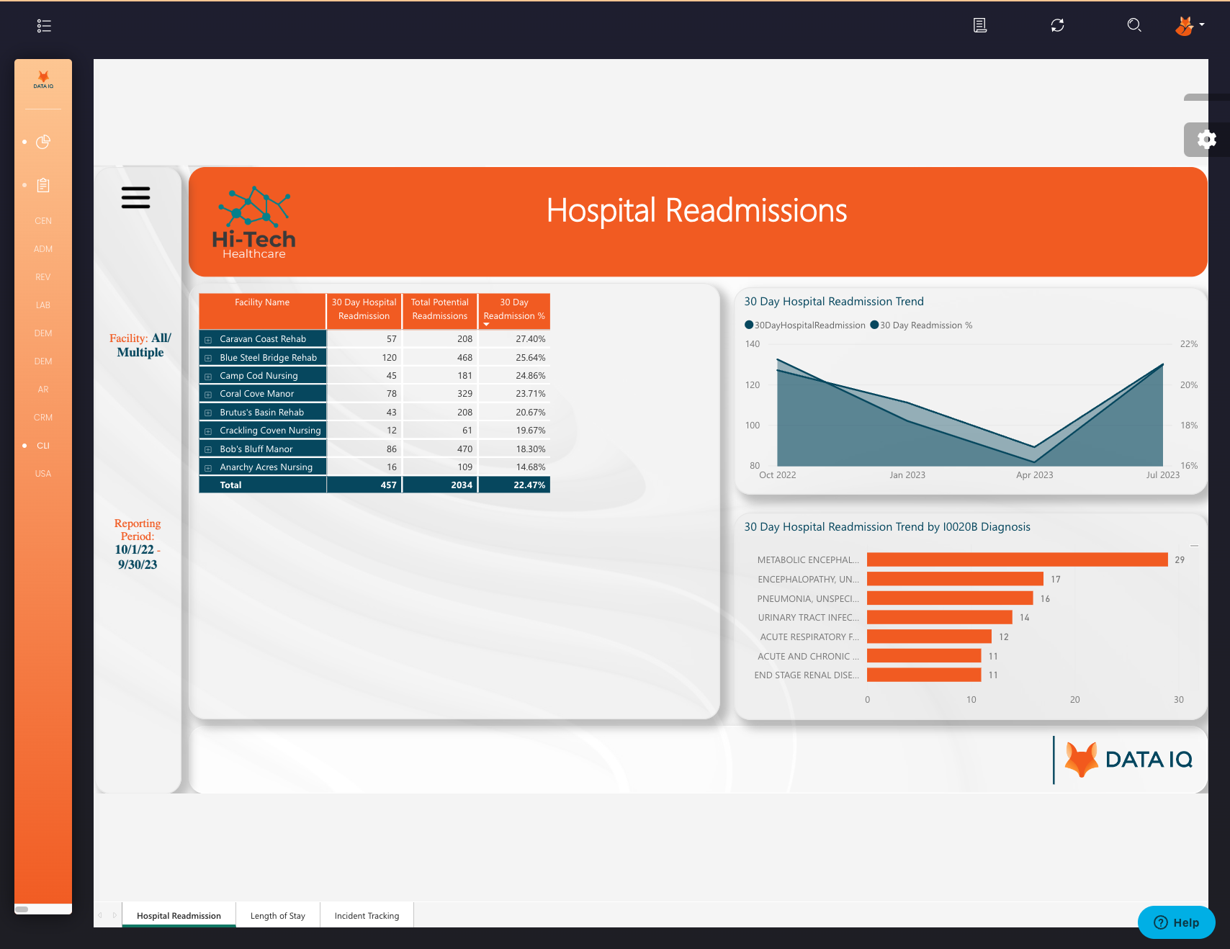Image resolution: width=1230 pixels, height=949 pixels.
Task: Expand the Anarchy Acres Nursing row
Action: tap(208, 468)
